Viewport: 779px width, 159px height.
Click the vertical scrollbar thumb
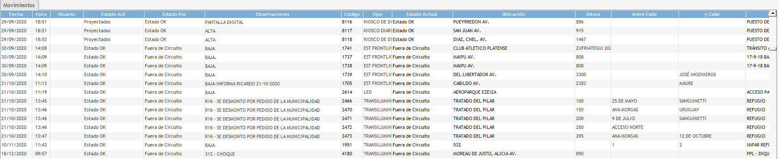pyautogui.click(x=773, y=49)
